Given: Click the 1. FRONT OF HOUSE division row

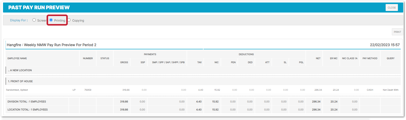Looking at the screenshot, I should click(x=20, y=81).
